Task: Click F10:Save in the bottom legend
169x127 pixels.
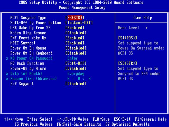Action: pyautogui.click(x=101, y=119)
